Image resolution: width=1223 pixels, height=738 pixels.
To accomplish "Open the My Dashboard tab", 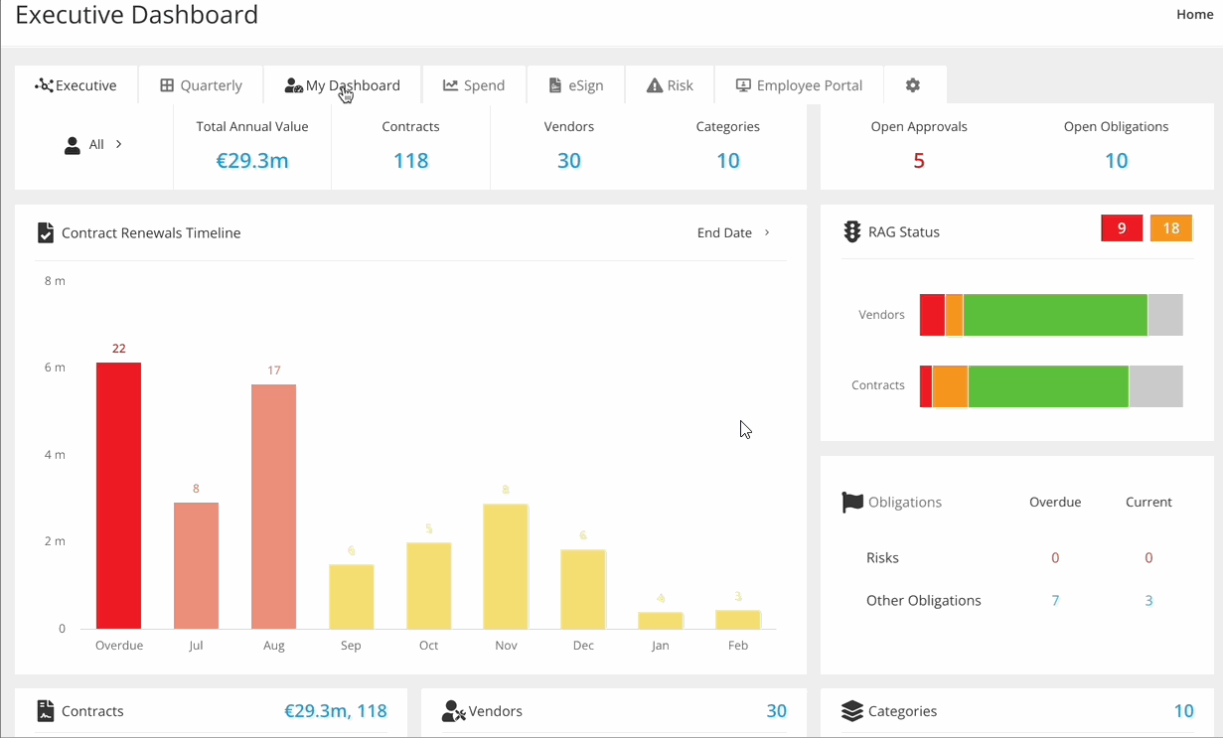I will (342, 85).
